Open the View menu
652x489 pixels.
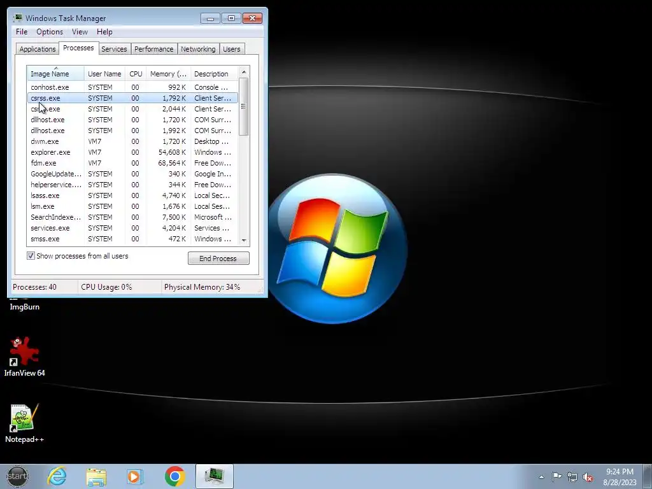(x=80, y=32)
